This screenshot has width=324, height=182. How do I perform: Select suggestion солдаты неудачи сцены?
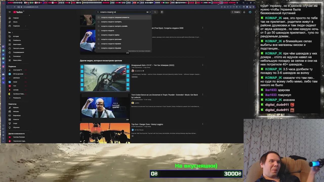124,35
